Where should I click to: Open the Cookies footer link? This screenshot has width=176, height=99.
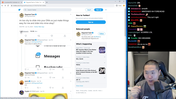[x=90, y=90]
